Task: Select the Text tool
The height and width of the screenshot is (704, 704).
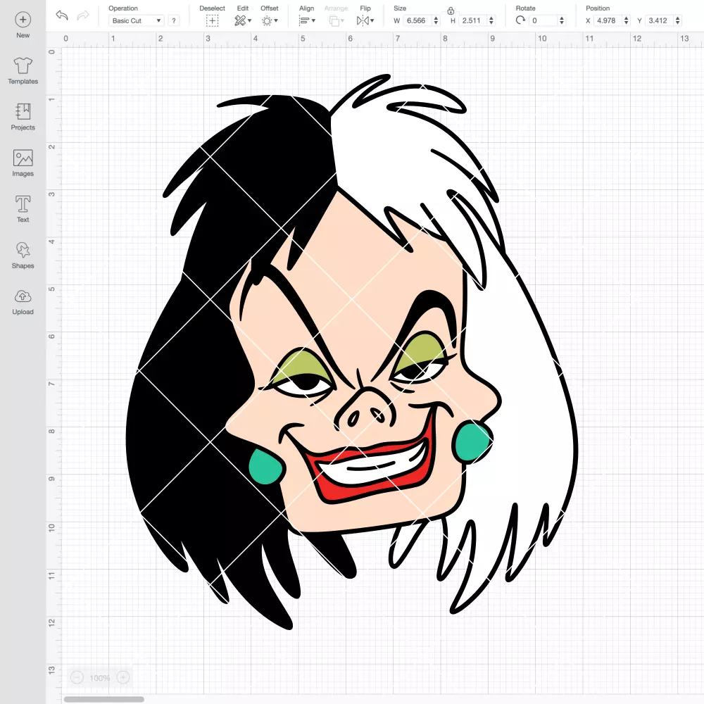Action: point(23,209)
